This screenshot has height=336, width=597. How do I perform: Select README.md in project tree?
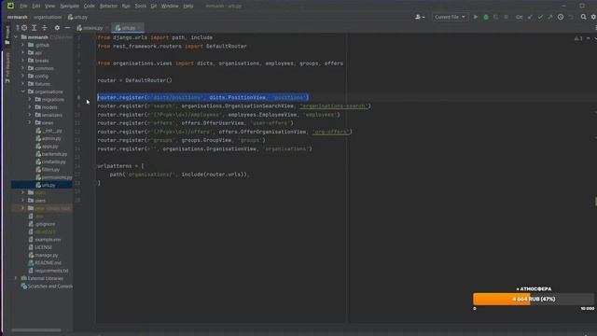(x=45, y=263)
